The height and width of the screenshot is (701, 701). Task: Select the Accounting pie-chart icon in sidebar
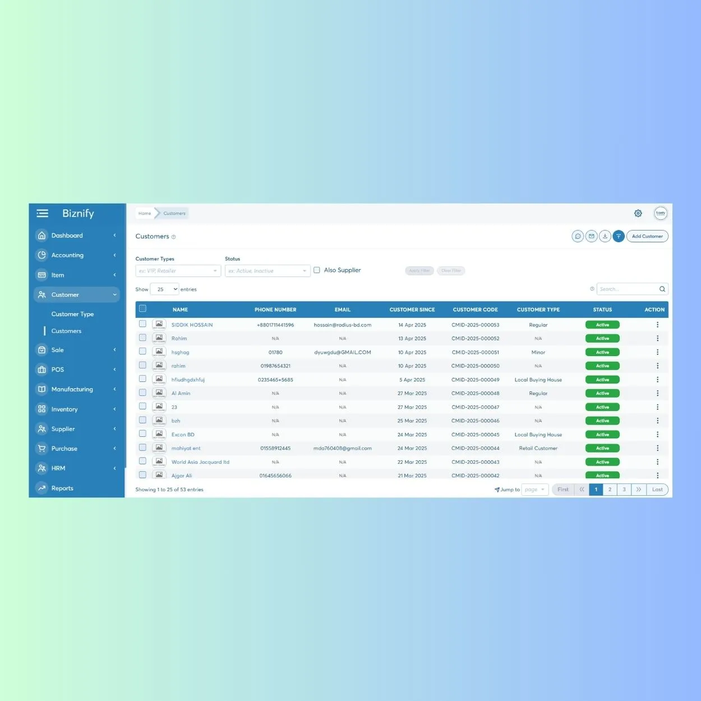tap(42, 255)
